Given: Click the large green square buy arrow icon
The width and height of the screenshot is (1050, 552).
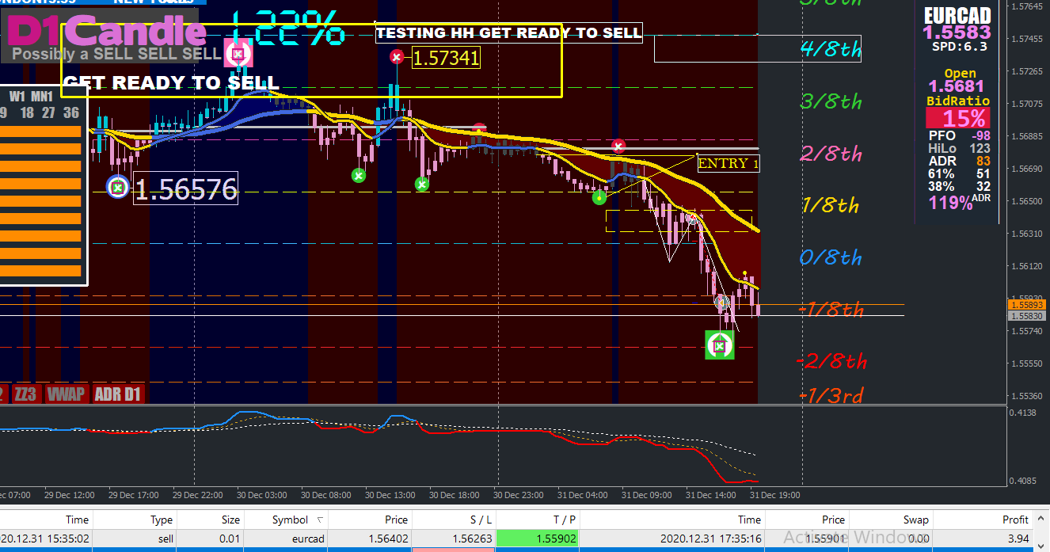Looking at the screenshot, I should click(x=720, y=345).
